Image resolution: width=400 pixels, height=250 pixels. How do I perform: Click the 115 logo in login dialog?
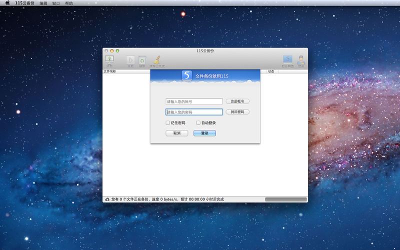point(186,75)
